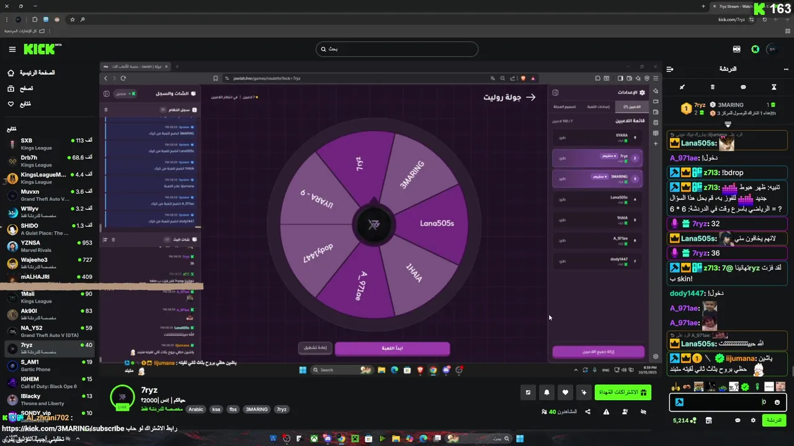
Task: Toggle the crossed-eye hide icon under stream
Action: [x=643, y=412]
